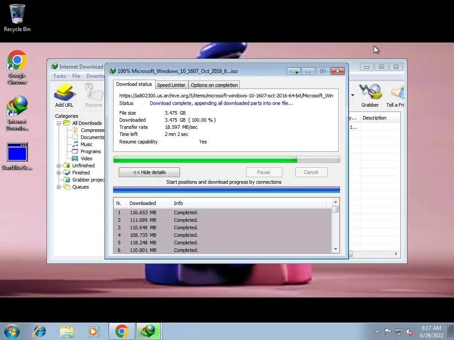Viewport: 454px width, 340px height.
Task: Open the File menu
Action: (x=76, y=76)
